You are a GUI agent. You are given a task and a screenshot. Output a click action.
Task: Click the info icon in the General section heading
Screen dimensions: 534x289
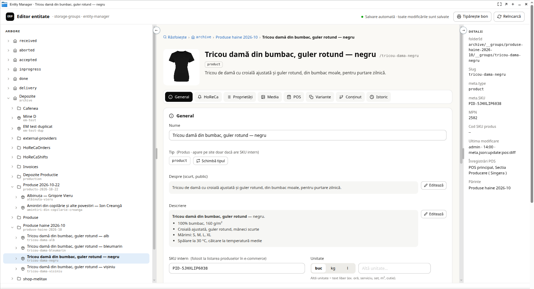171,116
